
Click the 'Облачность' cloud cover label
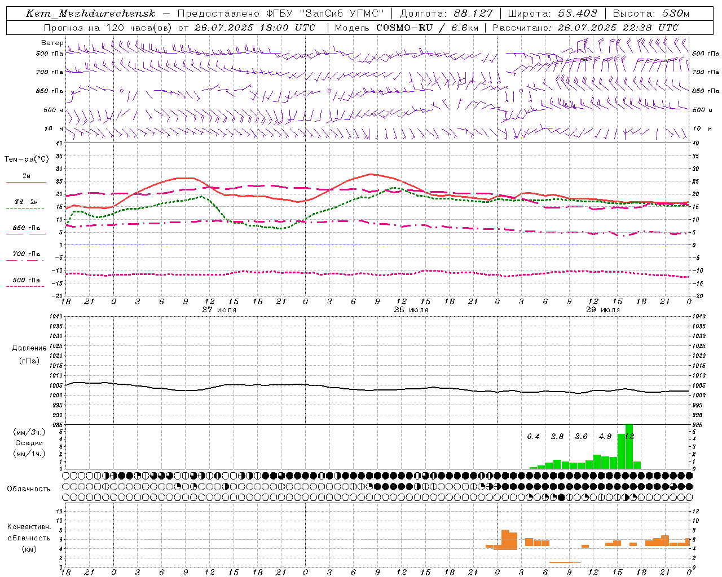[x=29, y=489]
